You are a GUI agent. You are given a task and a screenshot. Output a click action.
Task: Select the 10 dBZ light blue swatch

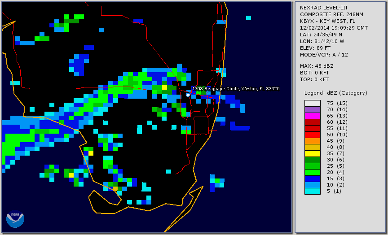313,185
